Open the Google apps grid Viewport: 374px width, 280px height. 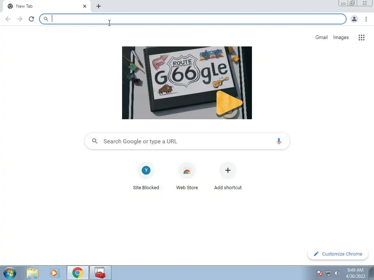click(x=361, y=38)
